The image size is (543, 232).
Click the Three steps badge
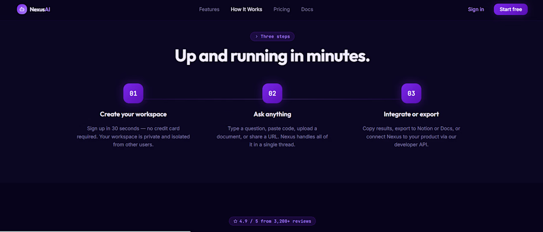click(x=272, y=36)
